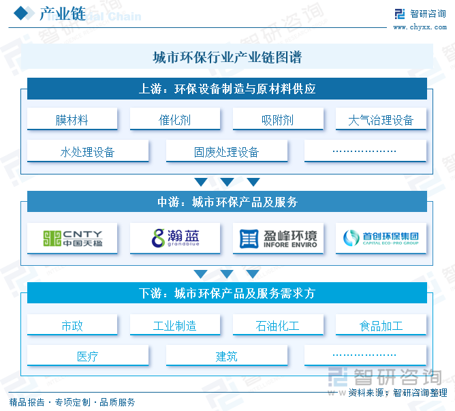Click the 固废处理设备 box
The width and height of the screenshot is (455, 411).
pos(227,151)
